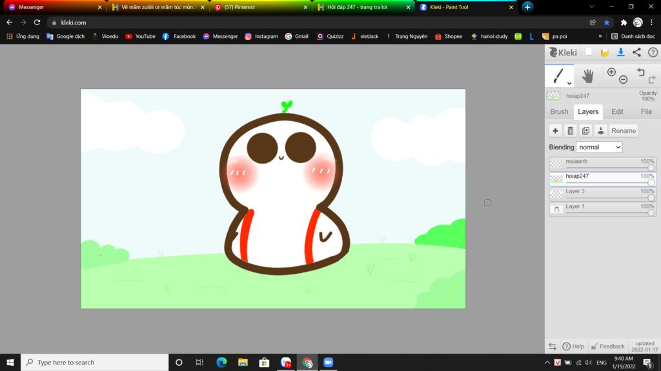Click the Windows taskbar search box
661x371 pixels.
pyautogui.click(x=95, y=362)
